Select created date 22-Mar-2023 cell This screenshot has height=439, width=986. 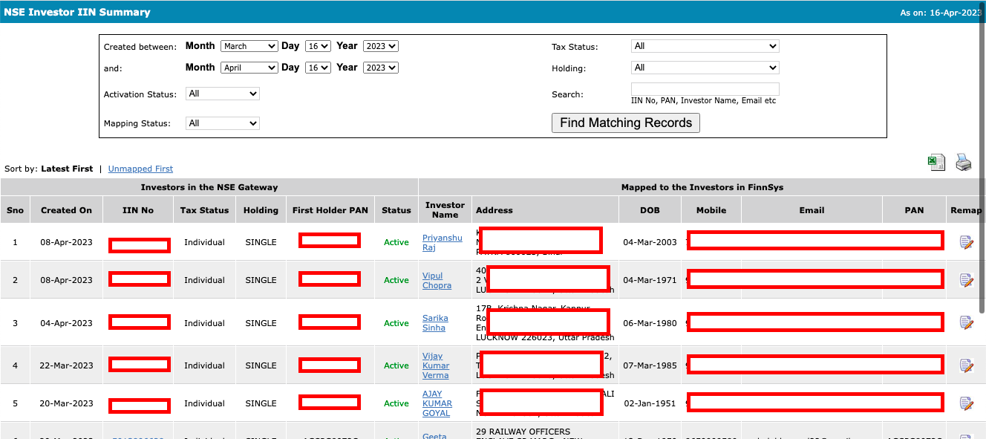67,365
